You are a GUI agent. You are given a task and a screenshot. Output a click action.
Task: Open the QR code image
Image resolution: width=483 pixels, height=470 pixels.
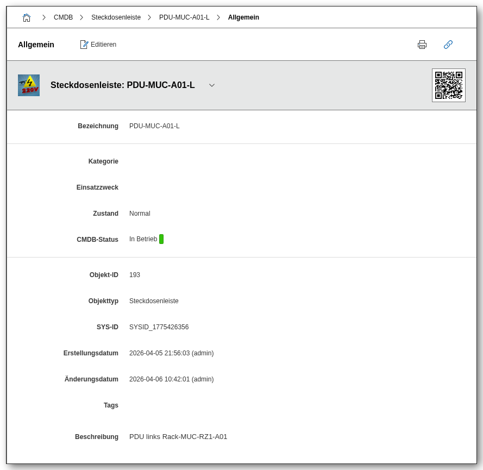tap(448, 85)
